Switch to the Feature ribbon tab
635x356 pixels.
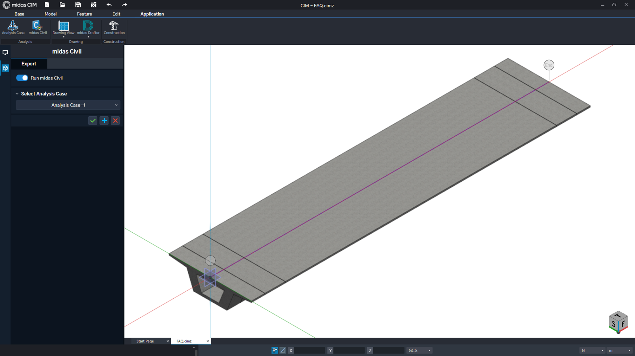84,14
